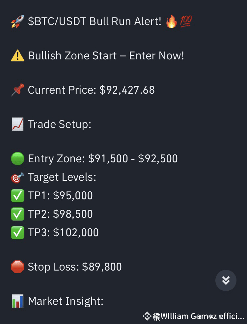Click the green checkmark beside TP1
This screenshot has width=247, height=324.
click(17, 196)
